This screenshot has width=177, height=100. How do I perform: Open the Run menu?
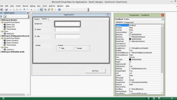click(x=39, y=6)
